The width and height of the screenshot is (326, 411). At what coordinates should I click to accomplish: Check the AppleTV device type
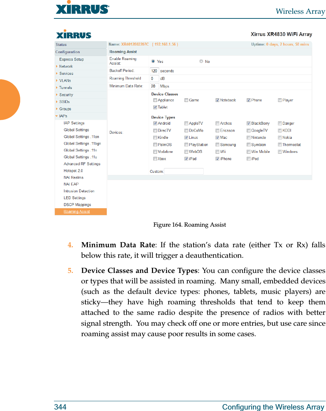pyautogui.click(x=186, y=124)
